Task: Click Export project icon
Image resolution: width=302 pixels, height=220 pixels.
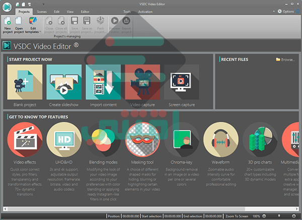Action: (126, 21)
